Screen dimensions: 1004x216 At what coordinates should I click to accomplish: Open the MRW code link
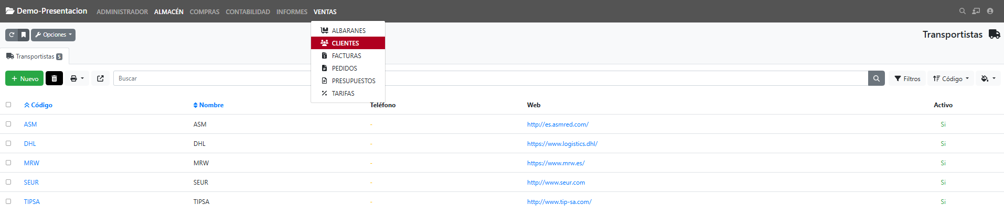31,163
